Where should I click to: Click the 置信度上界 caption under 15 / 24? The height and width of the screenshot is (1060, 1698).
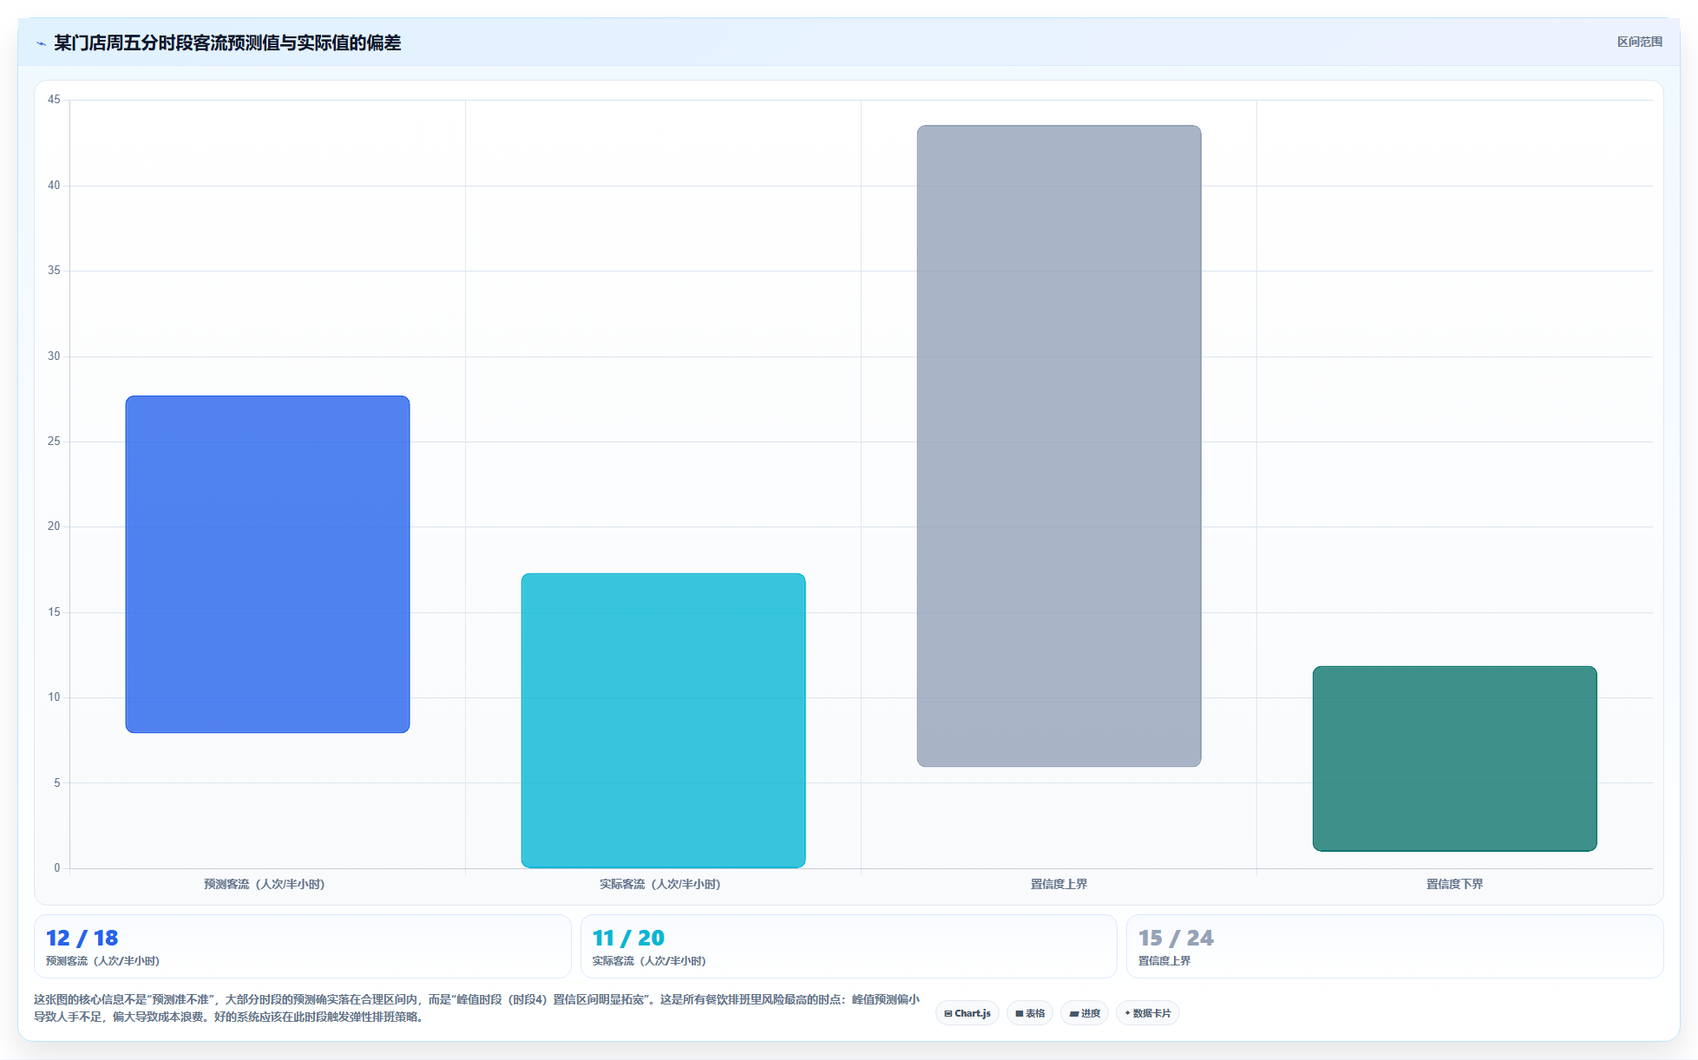point(1164,961)
